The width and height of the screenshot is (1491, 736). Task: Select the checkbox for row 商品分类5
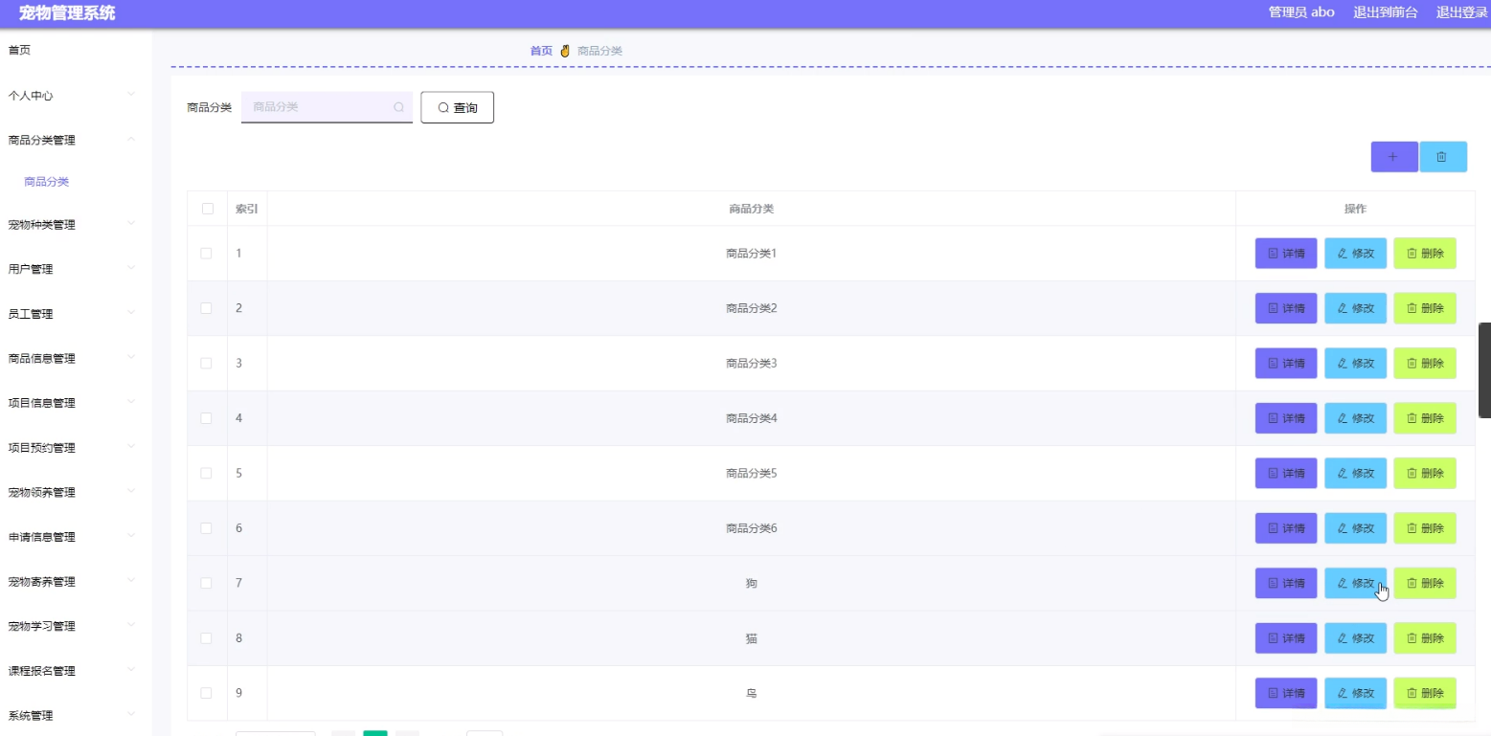coord(206,474)
